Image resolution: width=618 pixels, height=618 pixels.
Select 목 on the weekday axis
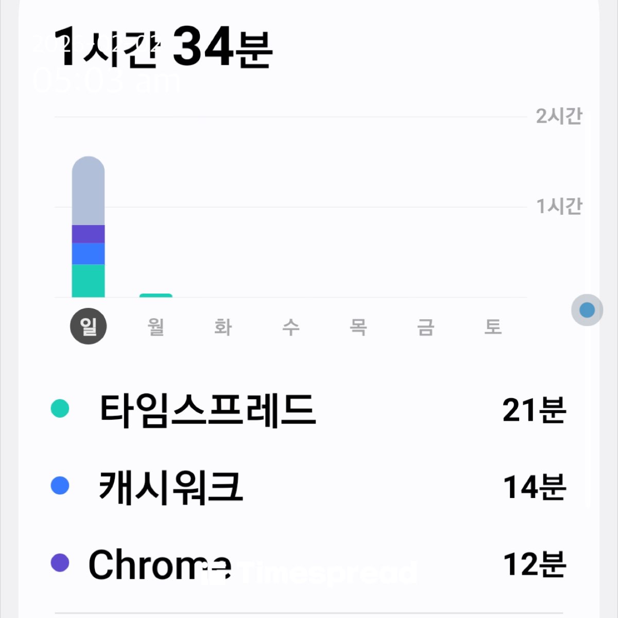358,327
